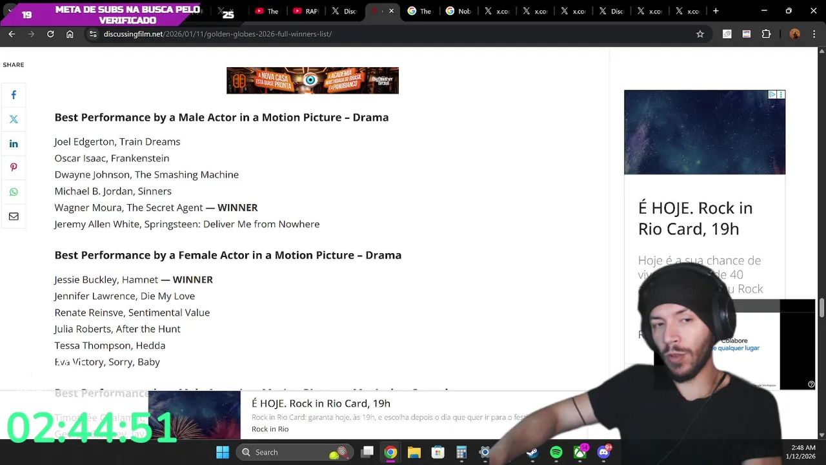The image size is (826, 465).
Task: Select 'Renate Reinsve, Sentimental Value' line
Action: pyautogui.click(x=132, y=313)
